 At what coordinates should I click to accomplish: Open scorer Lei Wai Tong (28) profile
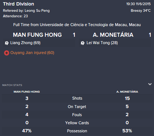click(x=102, y=43)
